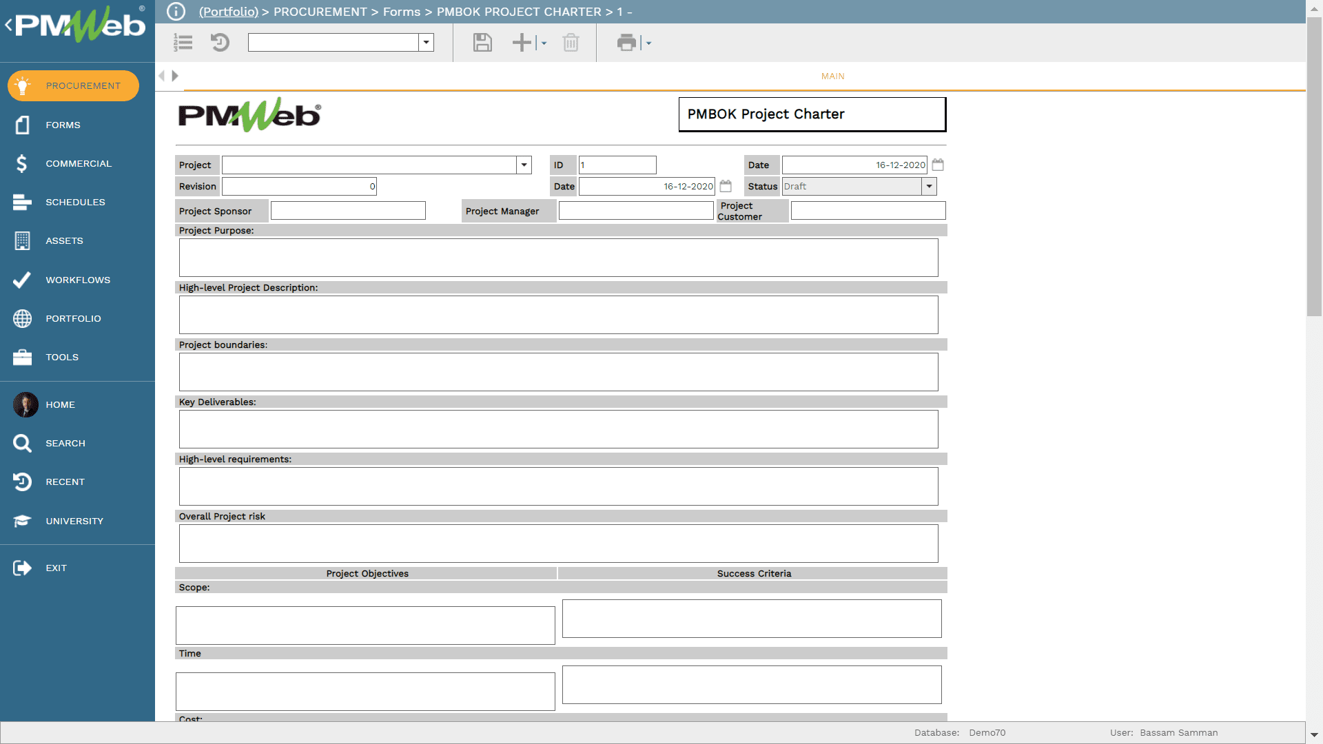The width and height of the screenshot is (1323, 744).
Task: Go to next record arrow
Action: coord(175,76)
